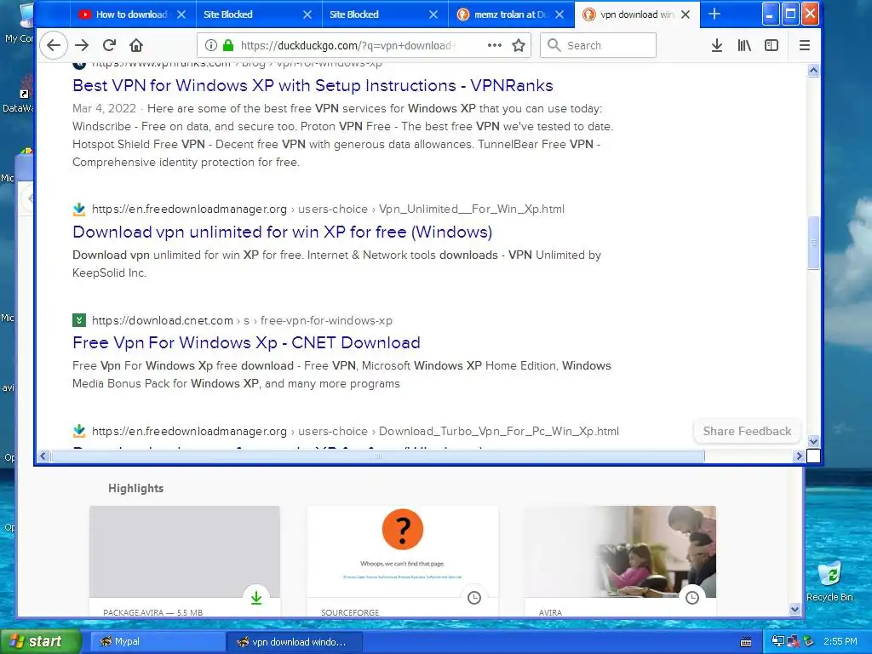The width and height of the screenshot is (872, 654).
Task: Click vertical scrollbar up arrow
Action: [813, 70]
